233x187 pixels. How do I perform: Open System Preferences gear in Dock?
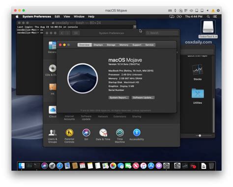[167, 166]
